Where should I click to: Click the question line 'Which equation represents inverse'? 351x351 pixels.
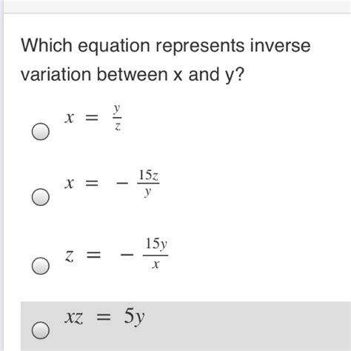pos(166,46)
